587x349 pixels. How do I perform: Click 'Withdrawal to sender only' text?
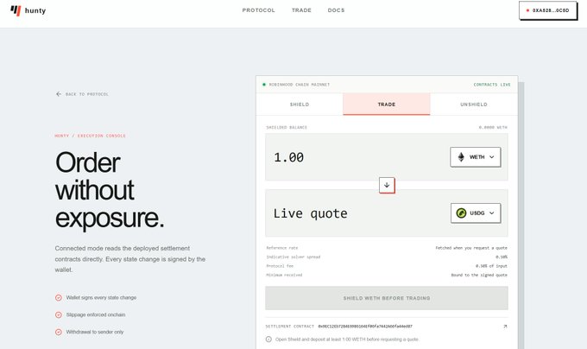95,332
